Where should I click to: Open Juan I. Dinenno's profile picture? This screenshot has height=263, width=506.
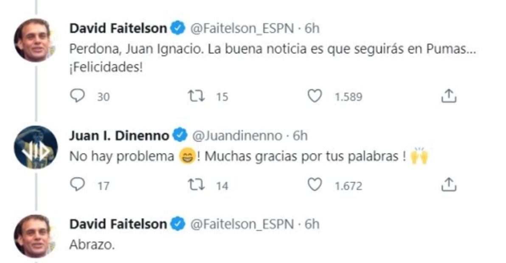35,147
